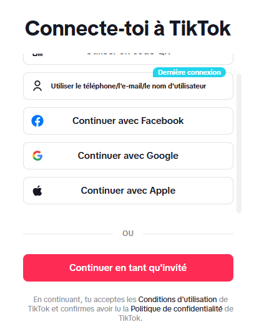Choose Continuer avec Google
Viewport: 254px width, 332px height.
tap(128, 156)
